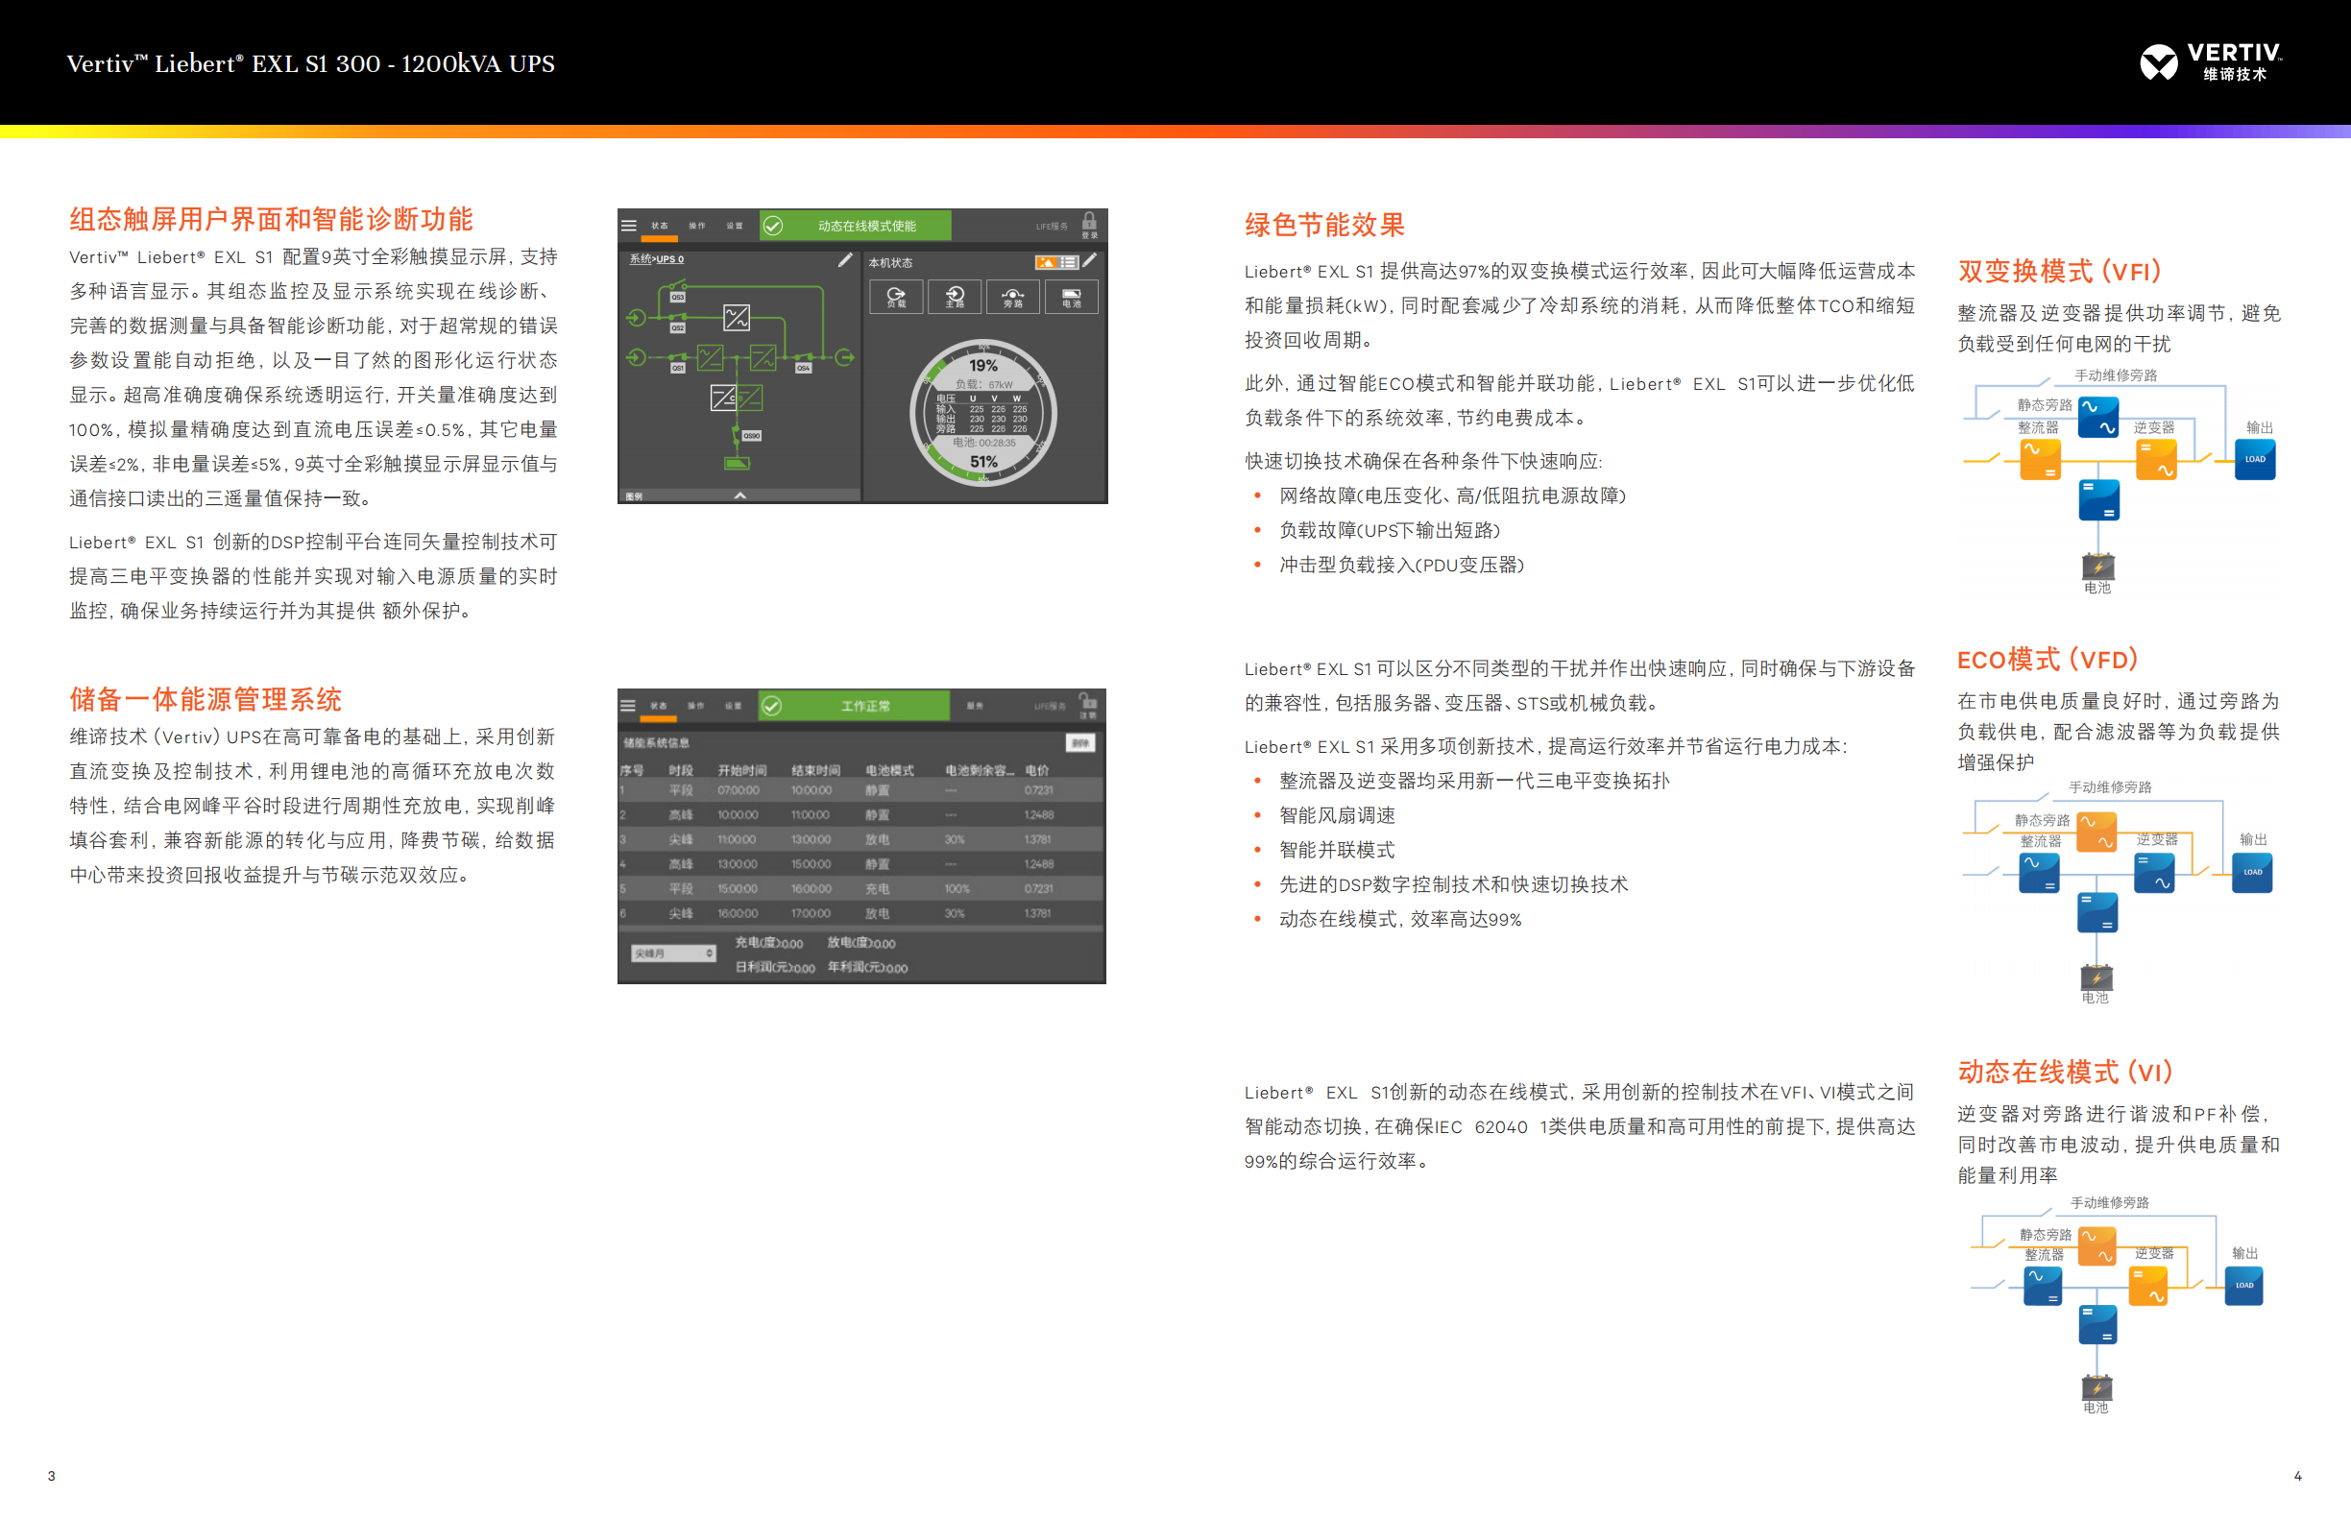This screenshot has height=1521, width=2351.
Task: Click the 电池 icon in 双变换模式 diagram
Action: pos(2098,567)
